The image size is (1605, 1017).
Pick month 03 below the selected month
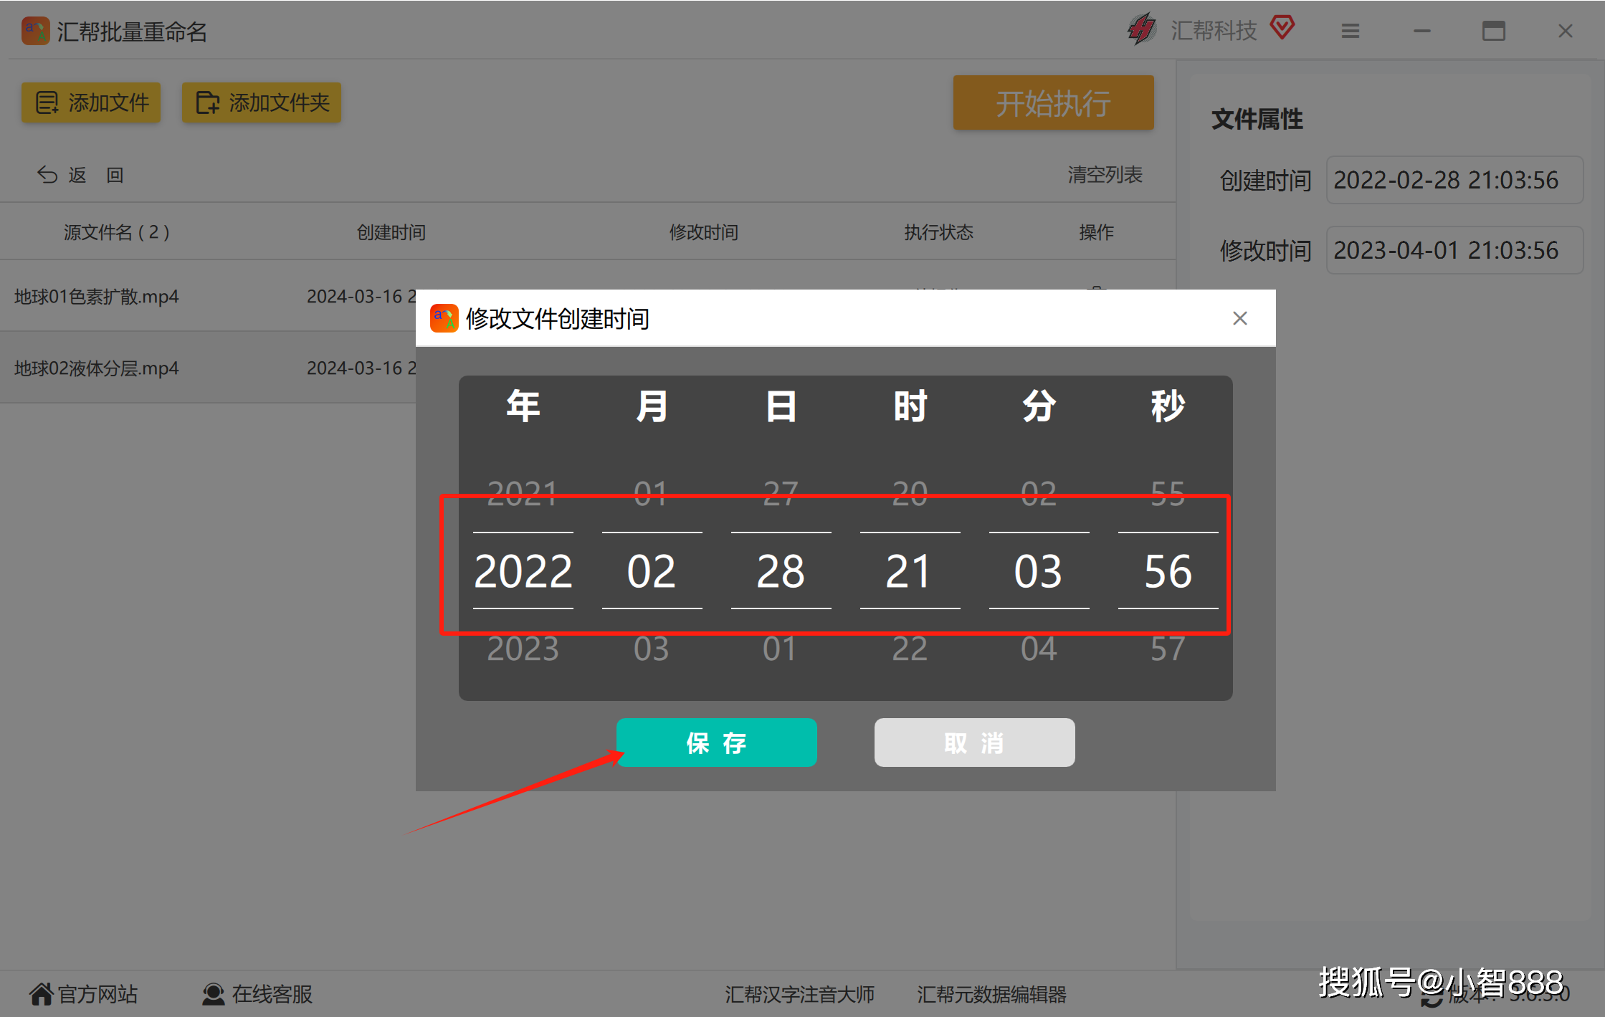click(x=651, y=649)
